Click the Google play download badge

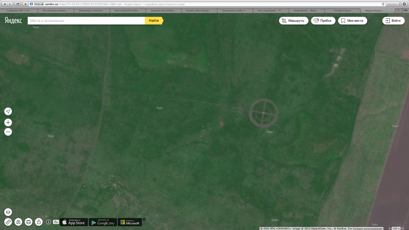coord(103,222)
